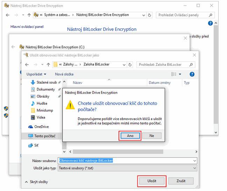The image size is (227, 191).
Task: Refresh the Control Panel window
Action: pos(150,15)
